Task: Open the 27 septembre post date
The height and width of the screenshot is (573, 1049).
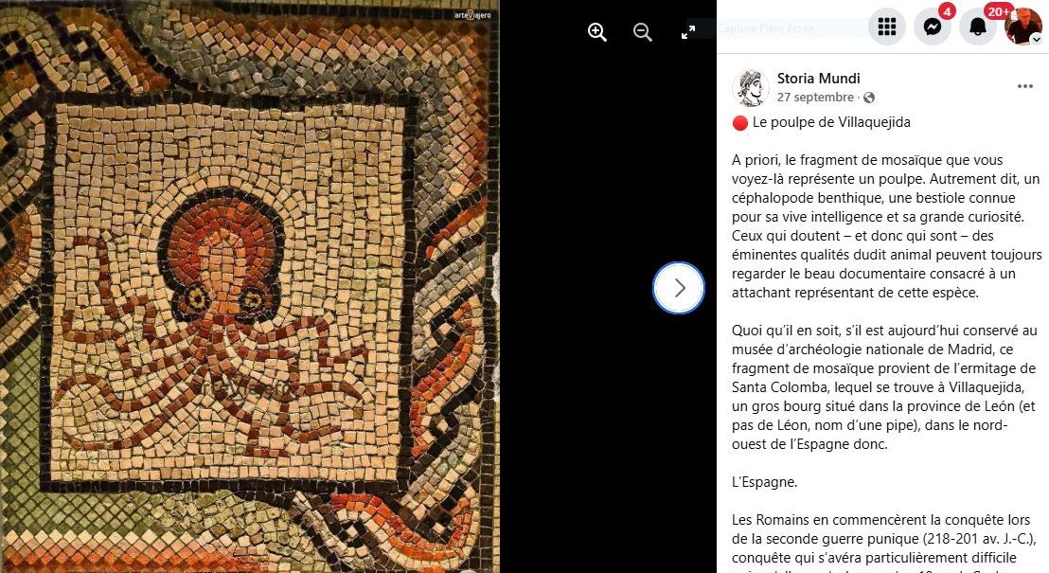Action: coord(815,98)
